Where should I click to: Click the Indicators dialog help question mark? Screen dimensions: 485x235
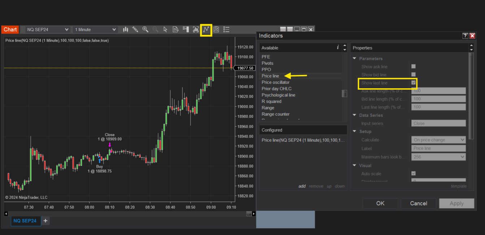[465, 36]
